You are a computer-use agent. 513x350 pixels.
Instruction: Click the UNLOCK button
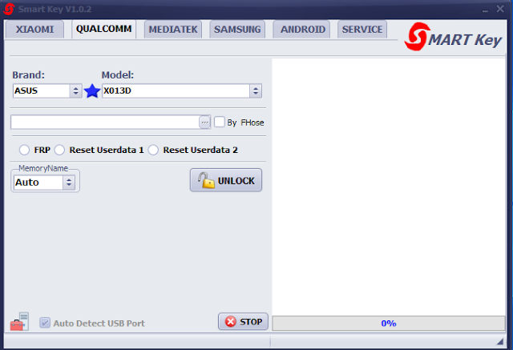pos(226,180)
